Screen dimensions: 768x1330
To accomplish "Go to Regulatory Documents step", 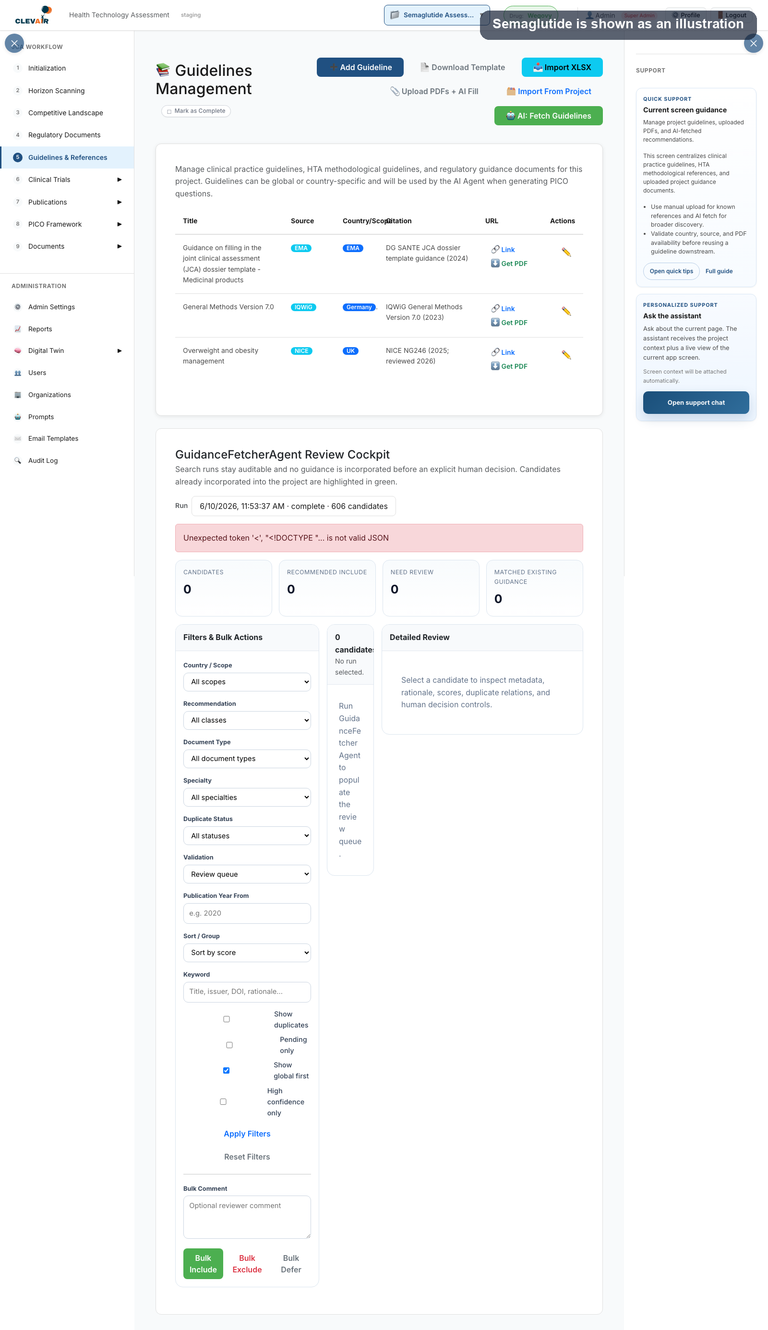I will pos(67,135).
